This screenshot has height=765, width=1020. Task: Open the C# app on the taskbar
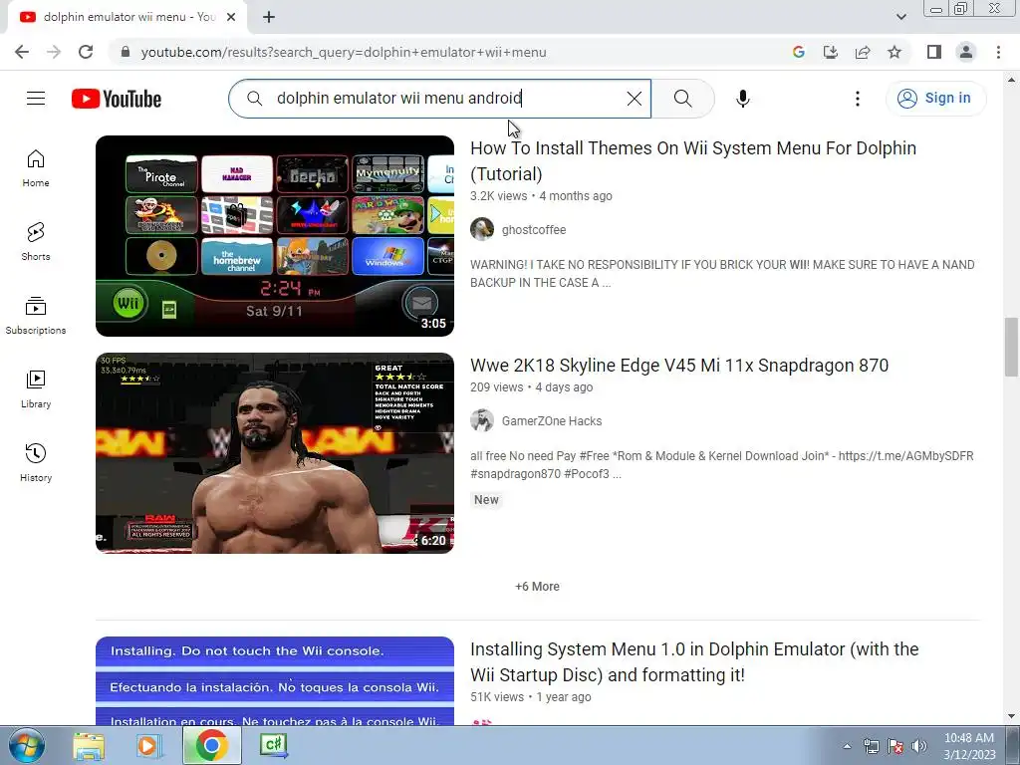273,745
